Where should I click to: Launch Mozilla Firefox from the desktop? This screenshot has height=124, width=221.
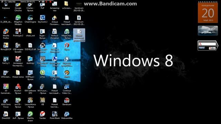tap(6, 34)
